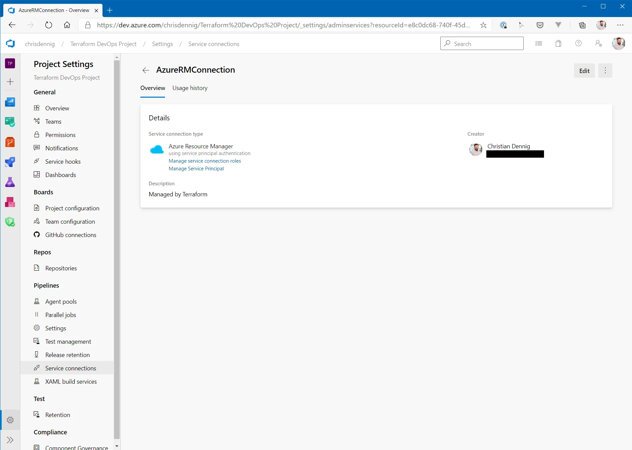Open the More actions vertical ellipsis menu

click(605, 71)
